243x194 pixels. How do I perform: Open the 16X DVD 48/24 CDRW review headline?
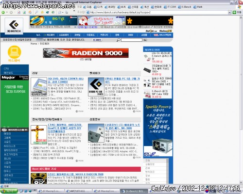click(x=66, y=81)
